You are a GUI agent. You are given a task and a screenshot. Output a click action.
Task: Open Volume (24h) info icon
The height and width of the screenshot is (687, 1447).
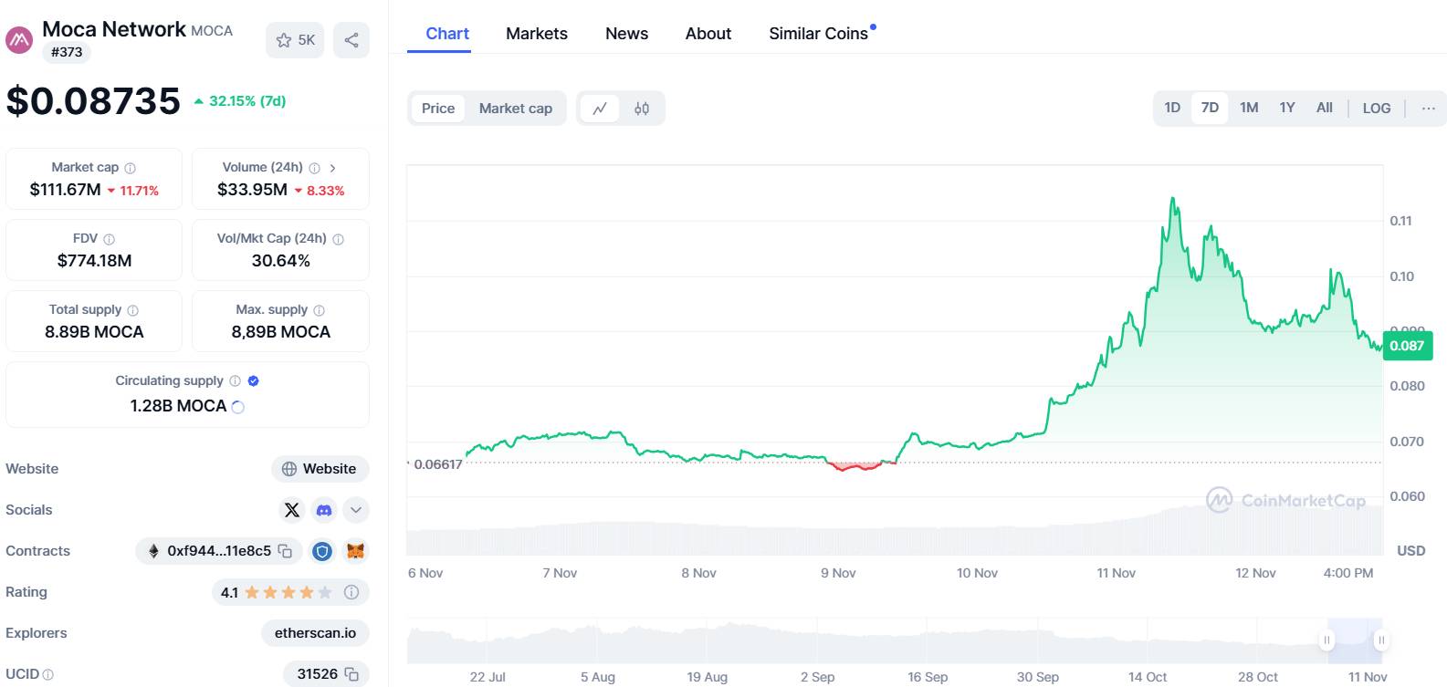click(x=315, y=168)
